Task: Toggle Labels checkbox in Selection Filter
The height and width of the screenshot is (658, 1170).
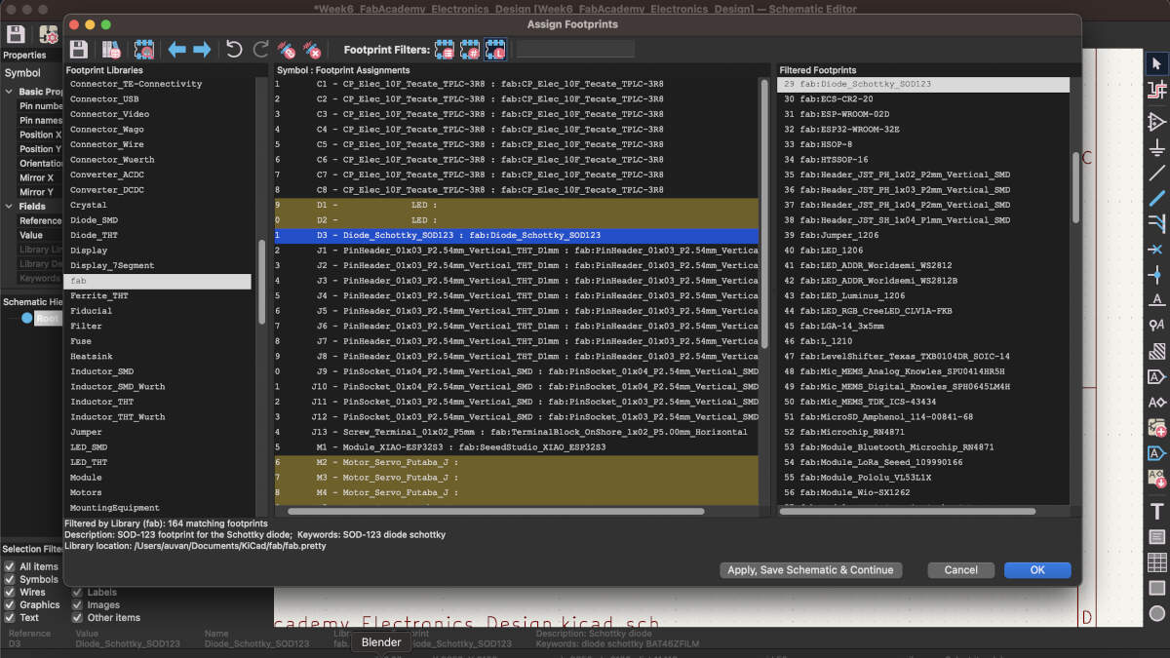Action: pyautogui.click(x=77, y=592)
